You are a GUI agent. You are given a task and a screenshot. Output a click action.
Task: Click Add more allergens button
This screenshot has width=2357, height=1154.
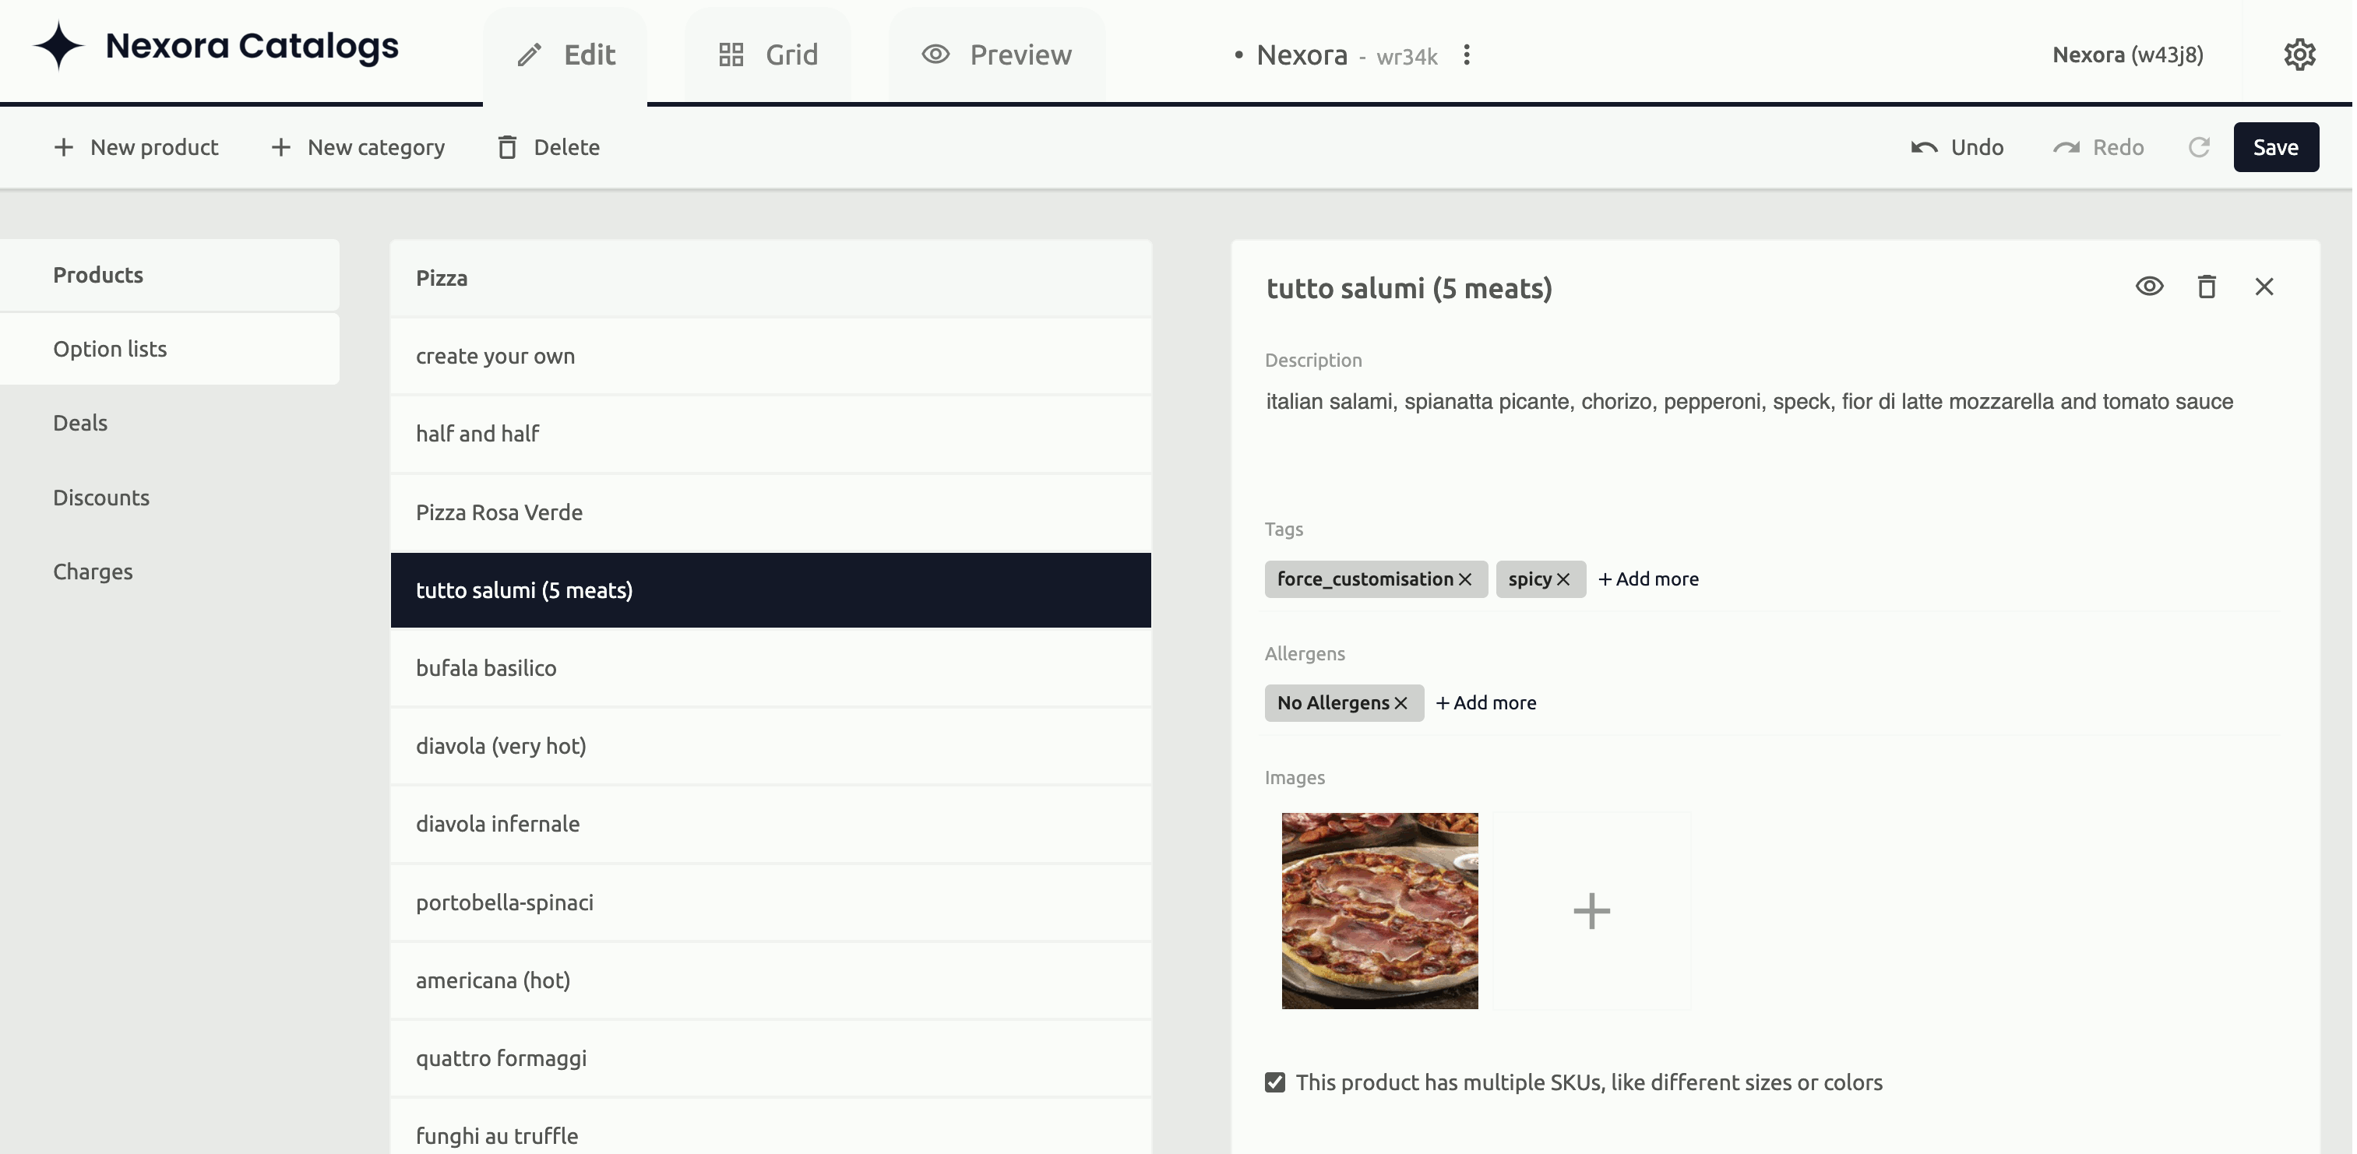click(1485, 702)
